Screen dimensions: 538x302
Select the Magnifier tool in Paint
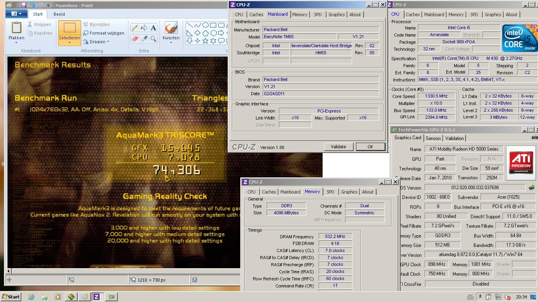[153, 39]
